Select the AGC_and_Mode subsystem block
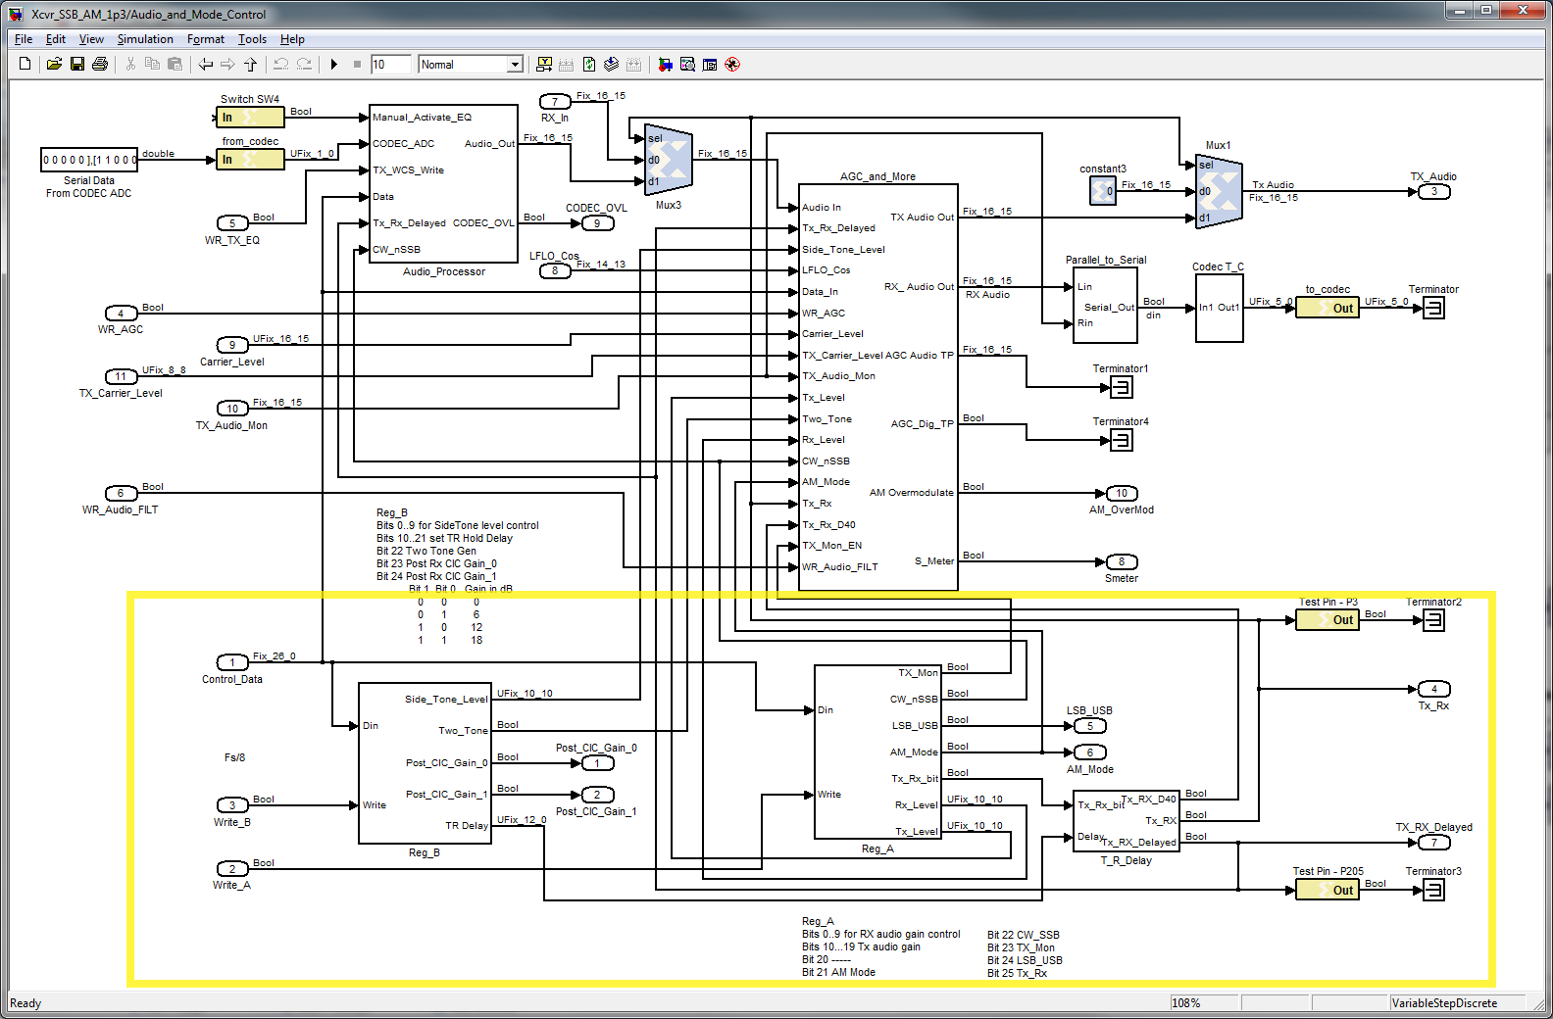Image resolution: width=1553 pixels, height=1019 pixels. [x=877, y=387]
